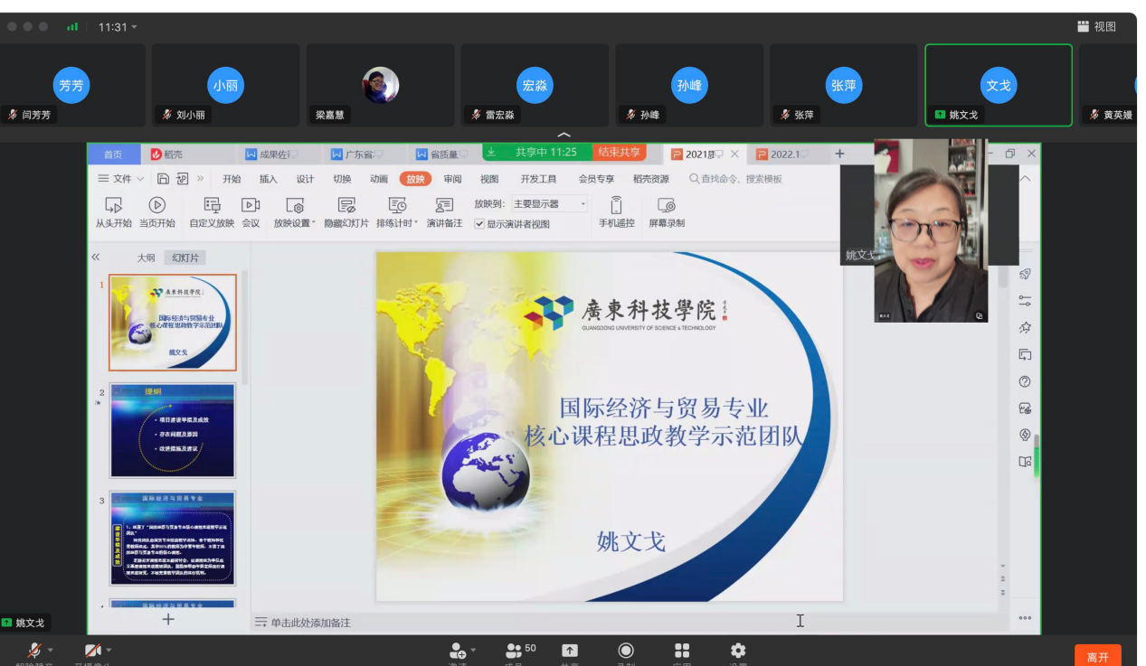Screen dimensions: 1146x666
Task: Open the meeting settings gear icon
Action: (x=738, y=651)
